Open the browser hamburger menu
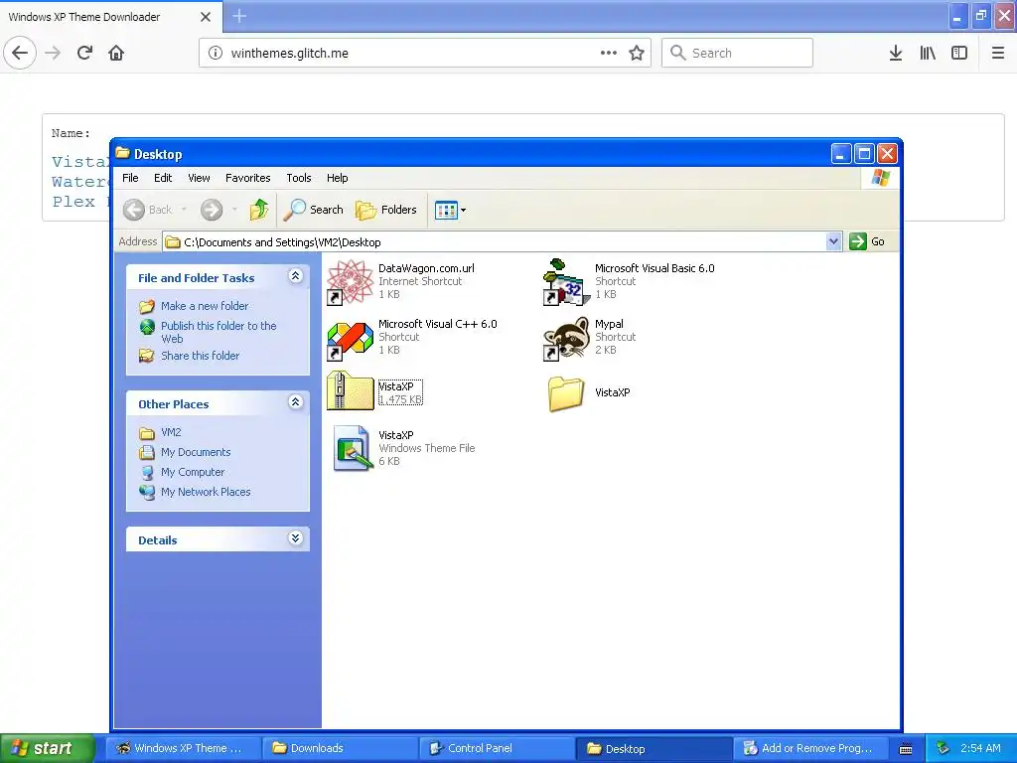The height and width of the screenshot is (763, 1017). point(998,53)
